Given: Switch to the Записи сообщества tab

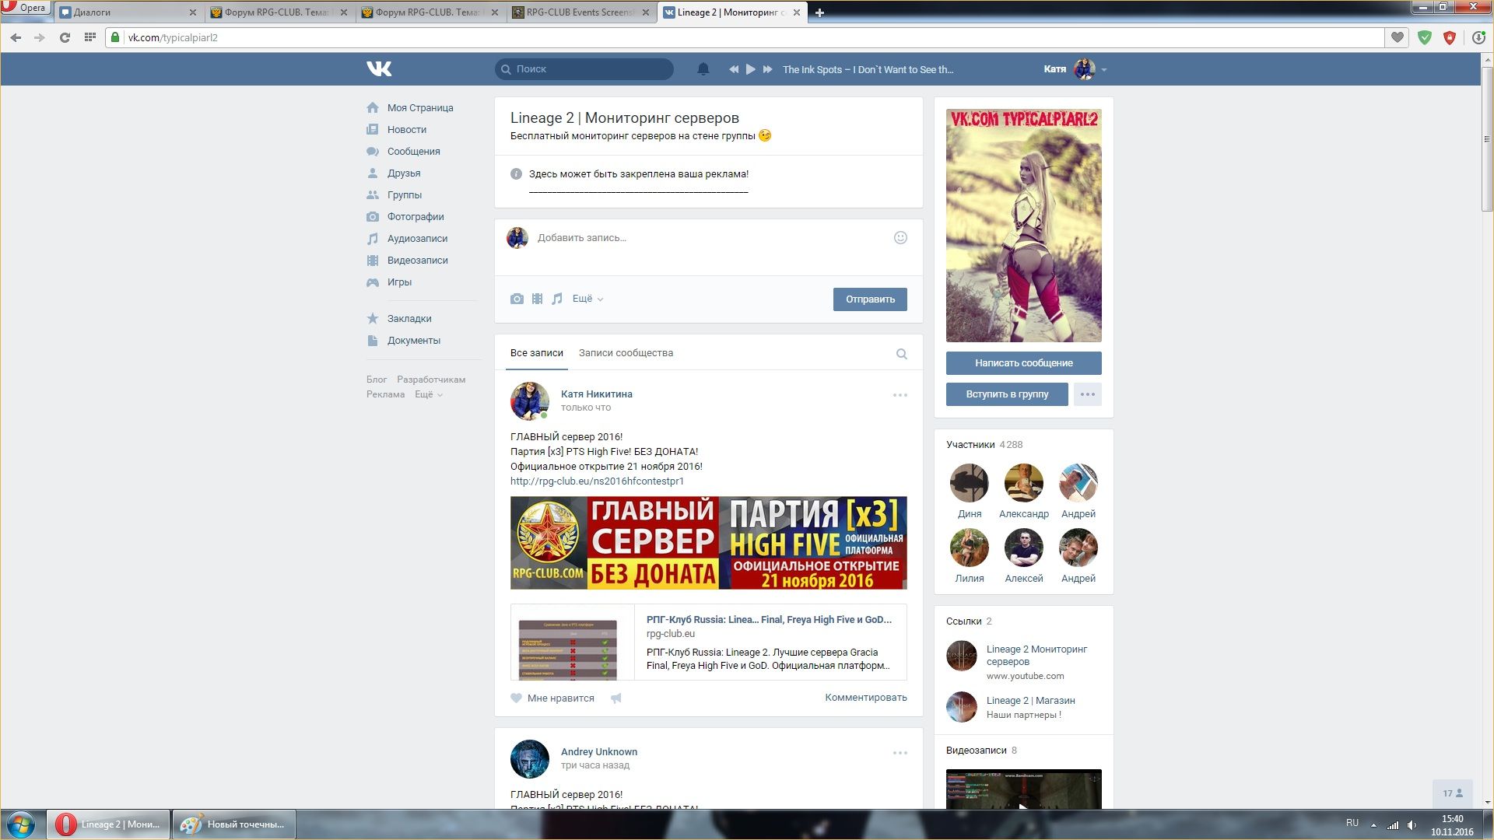Looking at the screenshot, I should point(626,353).
